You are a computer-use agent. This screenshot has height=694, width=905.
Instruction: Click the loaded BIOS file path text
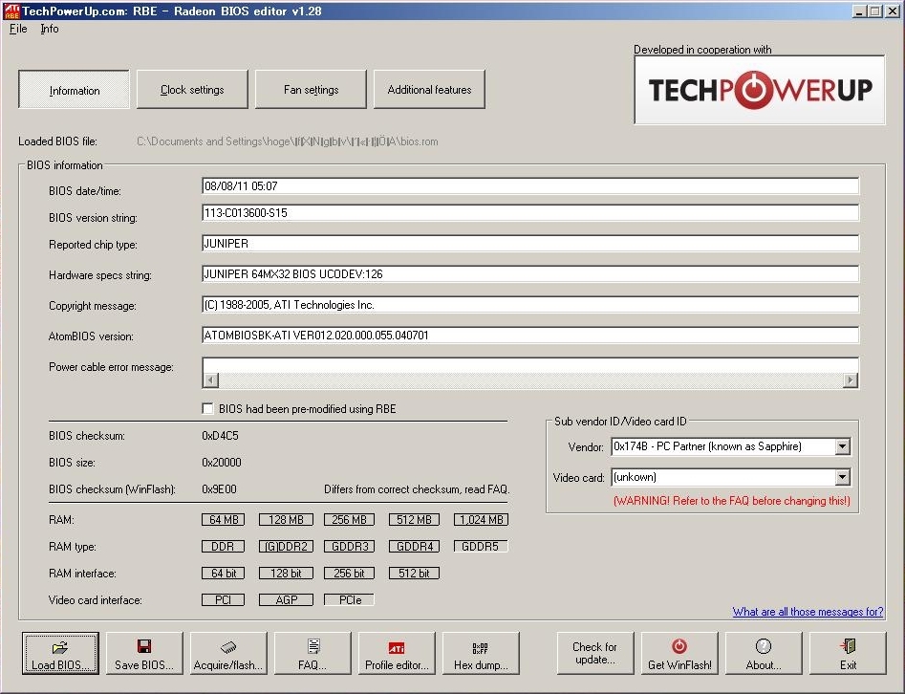point(288,141)
